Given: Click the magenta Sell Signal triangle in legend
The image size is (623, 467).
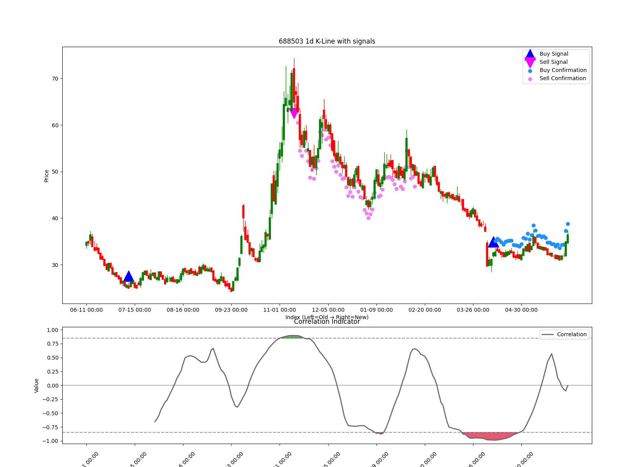Looking at the screenshot, I should (530, 62).
